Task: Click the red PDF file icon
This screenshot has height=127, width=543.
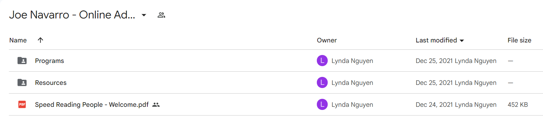Action: pos(22,104)
